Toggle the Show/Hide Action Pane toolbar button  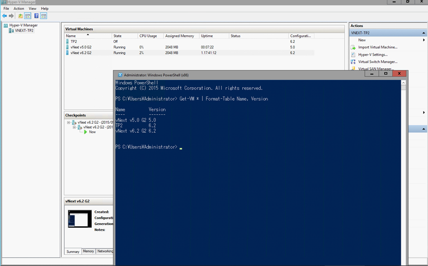point(44,16)
